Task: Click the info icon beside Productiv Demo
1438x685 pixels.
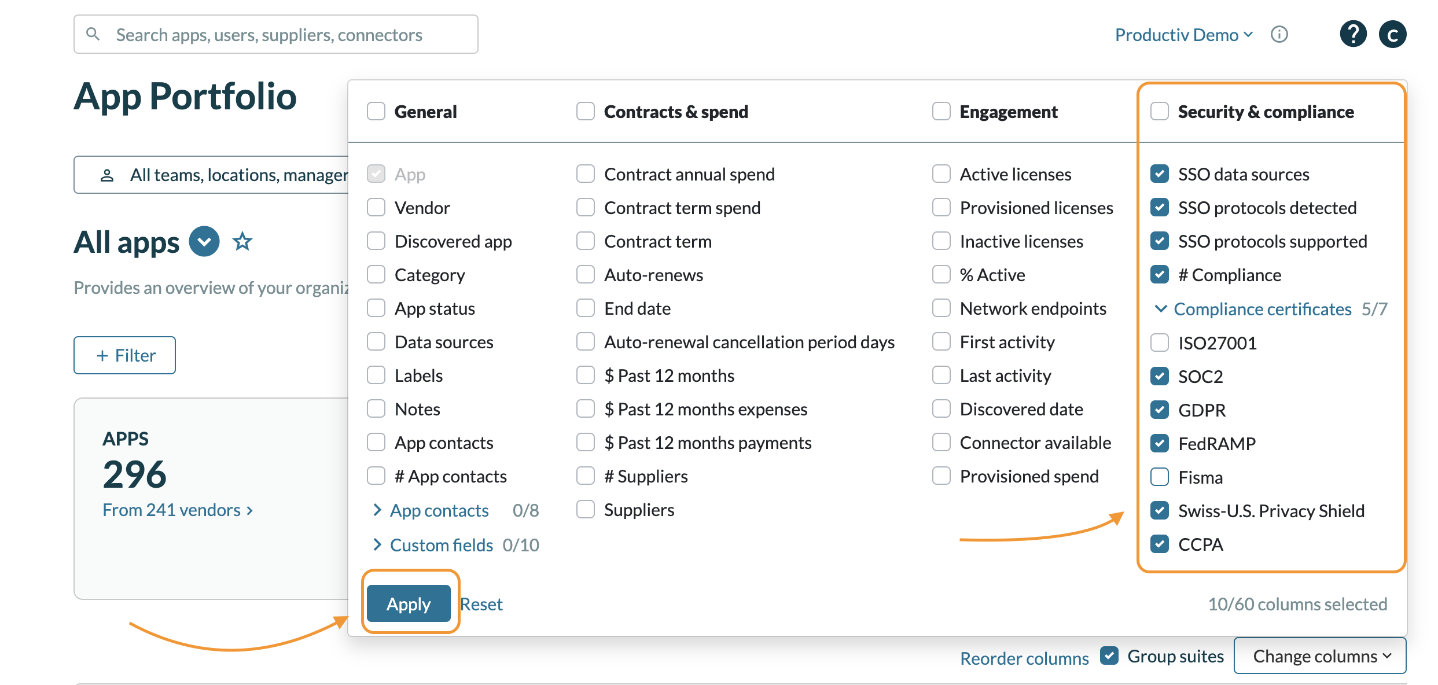Action: tap(1279, 35)
